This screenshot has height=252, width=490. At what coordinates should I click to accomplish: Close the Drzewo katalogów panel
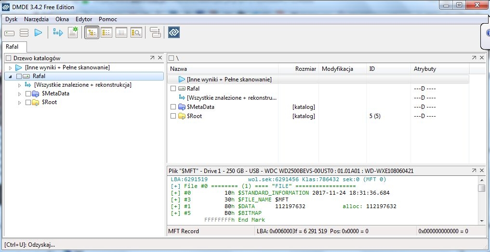pos(159,57)
